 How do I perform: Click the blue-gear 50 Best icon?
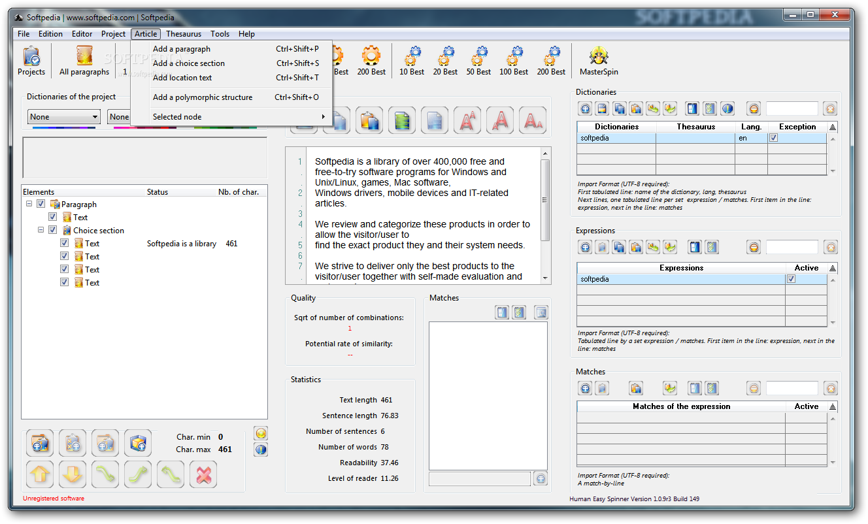[479, 61]
